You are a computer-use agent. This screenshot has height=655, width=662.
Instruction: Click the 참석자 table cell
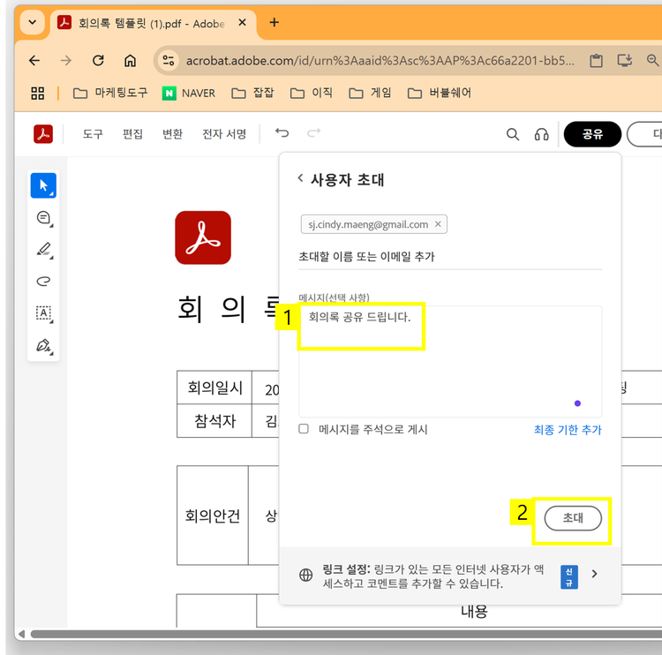click(214, 420)
